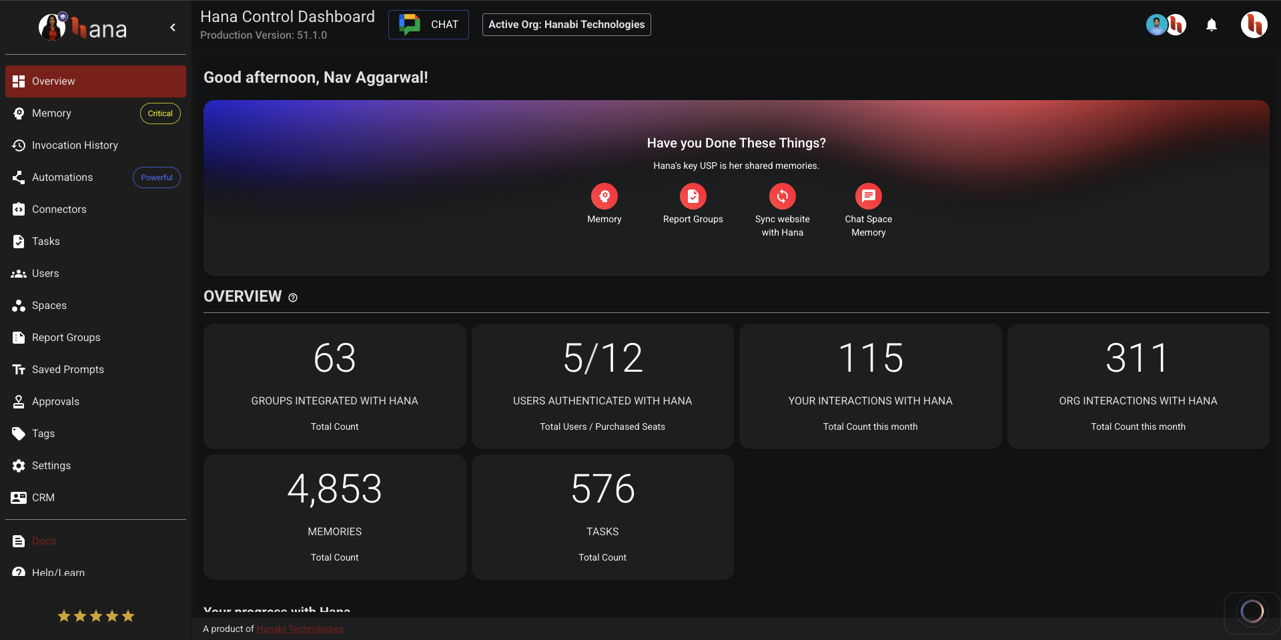Click Sync website with Hana icon
This screenshot has height=640, width=1281.
[783, 196]
